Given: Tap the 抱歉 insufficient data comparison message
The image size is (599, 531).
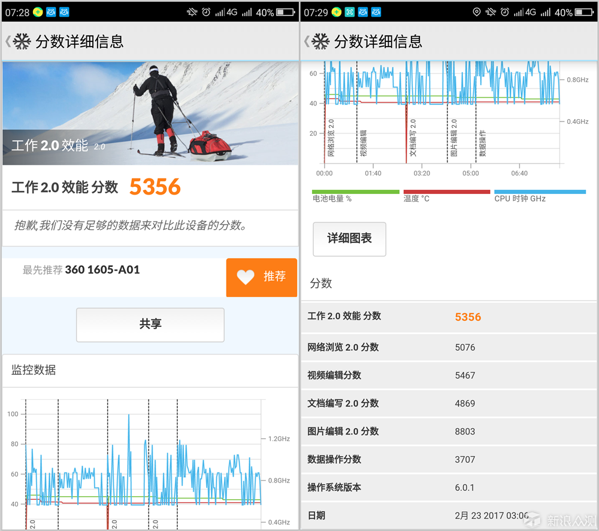Looking at the screenshot, I should click(131, 226).
